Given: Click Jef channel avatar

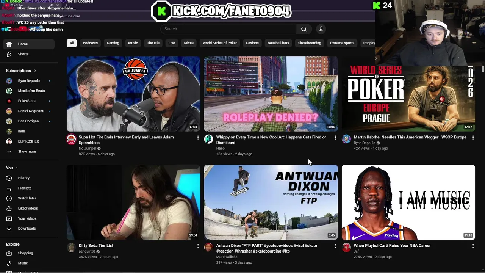Looking at the screenshot, I should pos(346,248).
